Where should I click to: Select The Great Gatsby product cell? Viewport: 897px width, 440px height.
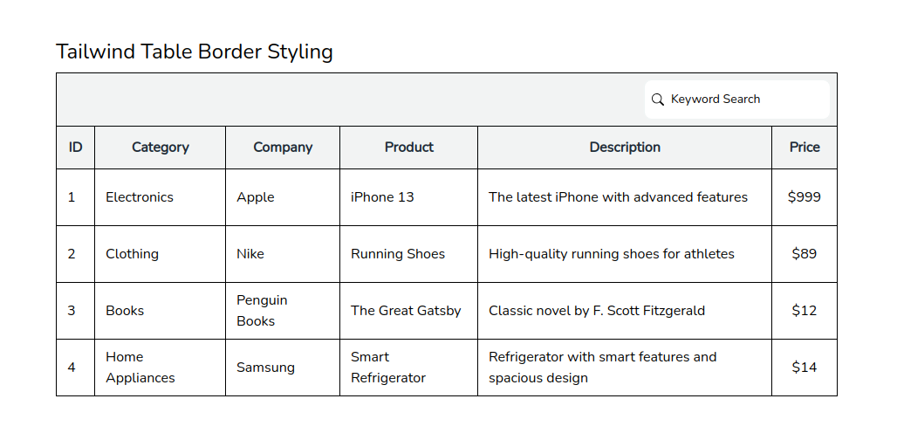point(406,311)
